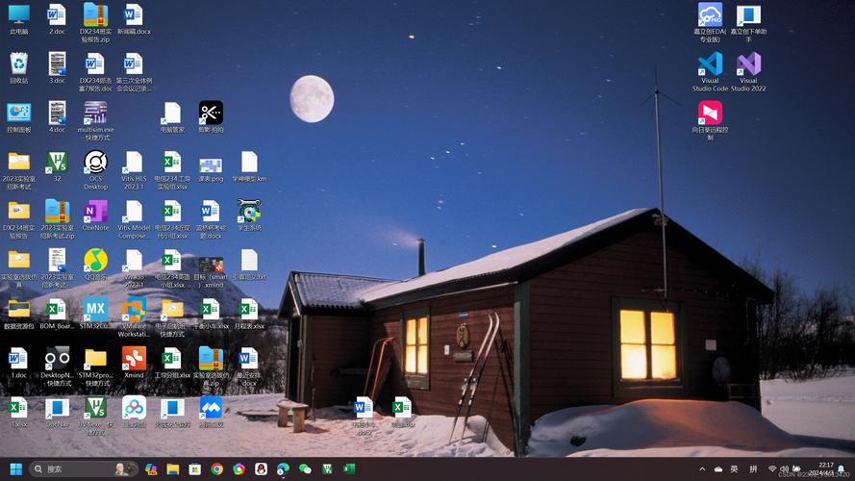Select the multisim.exe shortcut
The width and height of the screenshot is (855, 481).
point(95,121)
